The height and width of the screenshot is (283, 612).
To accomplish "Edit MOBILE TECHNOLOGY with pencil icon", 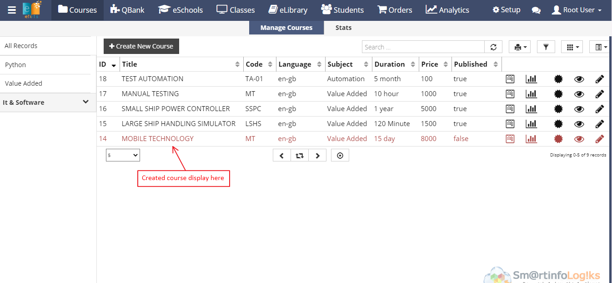I will [600, 139].
